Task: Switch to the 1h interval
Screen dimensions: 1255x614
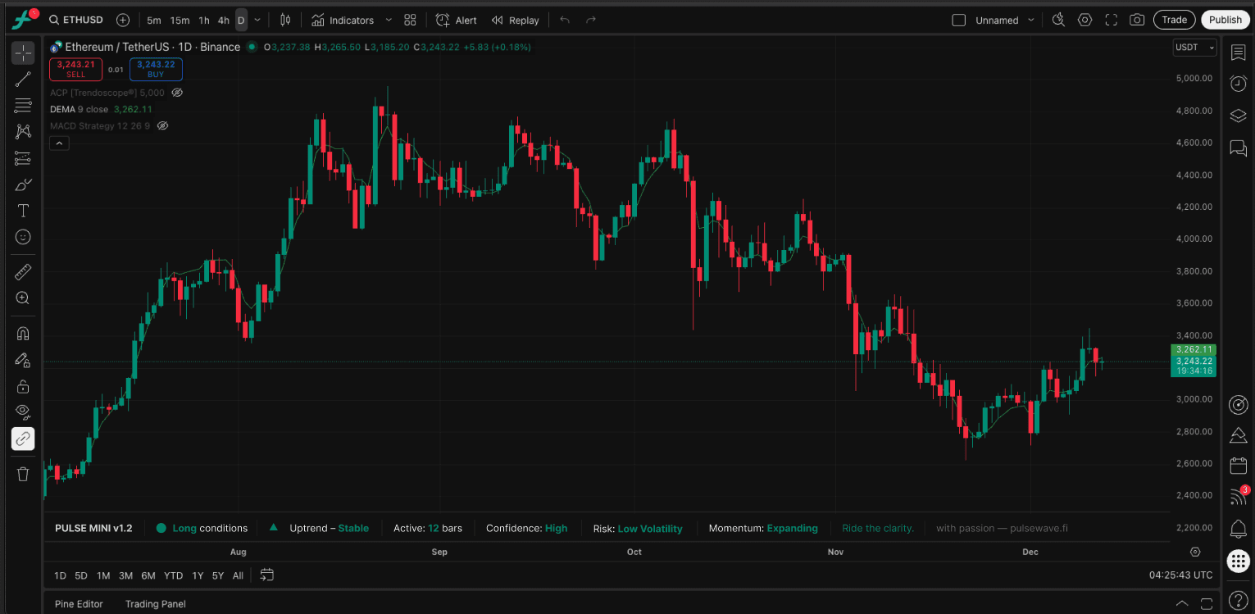Action: [204, 20]
